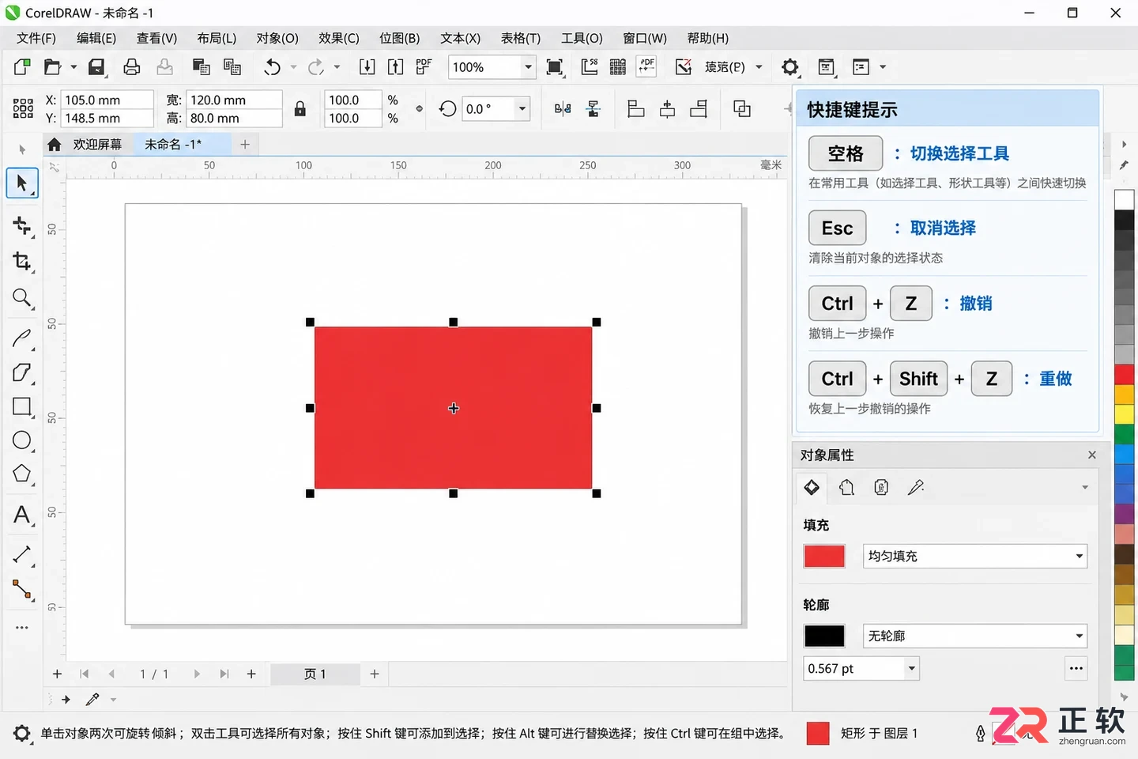
Task: Open the 效果(C) menu
Action: pos(339,38)
